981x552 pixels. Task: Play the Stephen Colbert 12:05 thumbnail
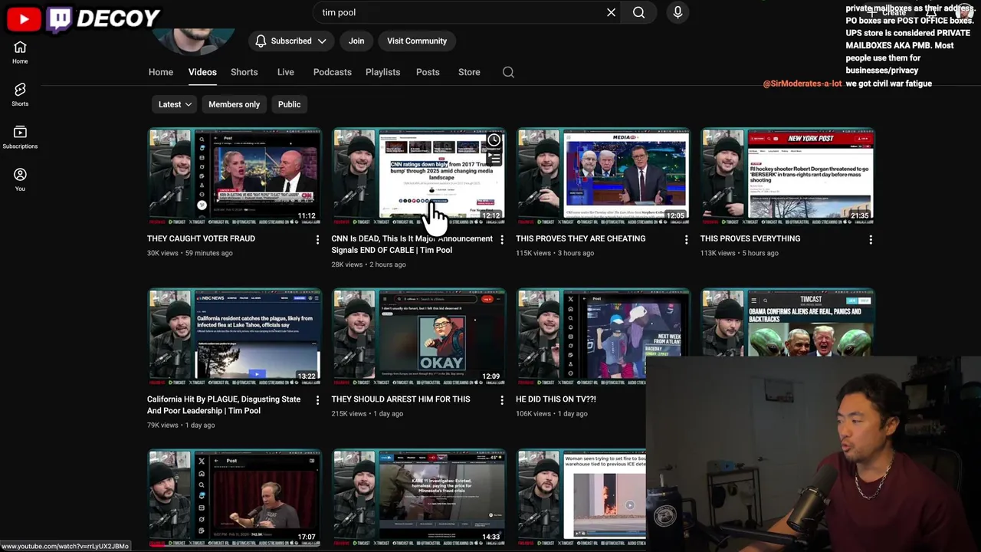click(603, 176)
